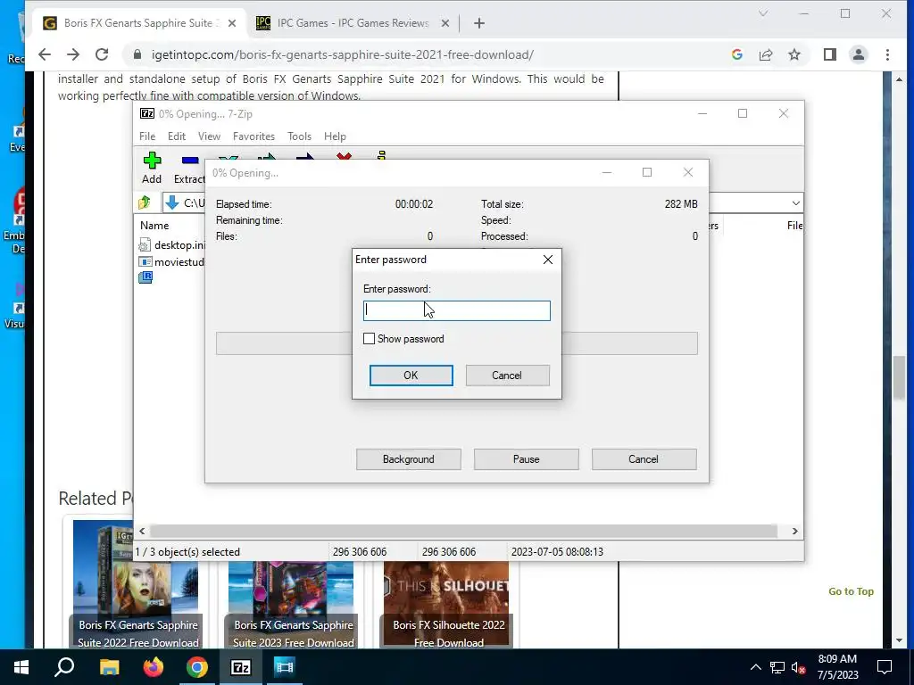Open Boris FX Genarts Sapphire Suite 2023 thumbnail
Viewport: 914px width, 685px height.
(291, 604)
